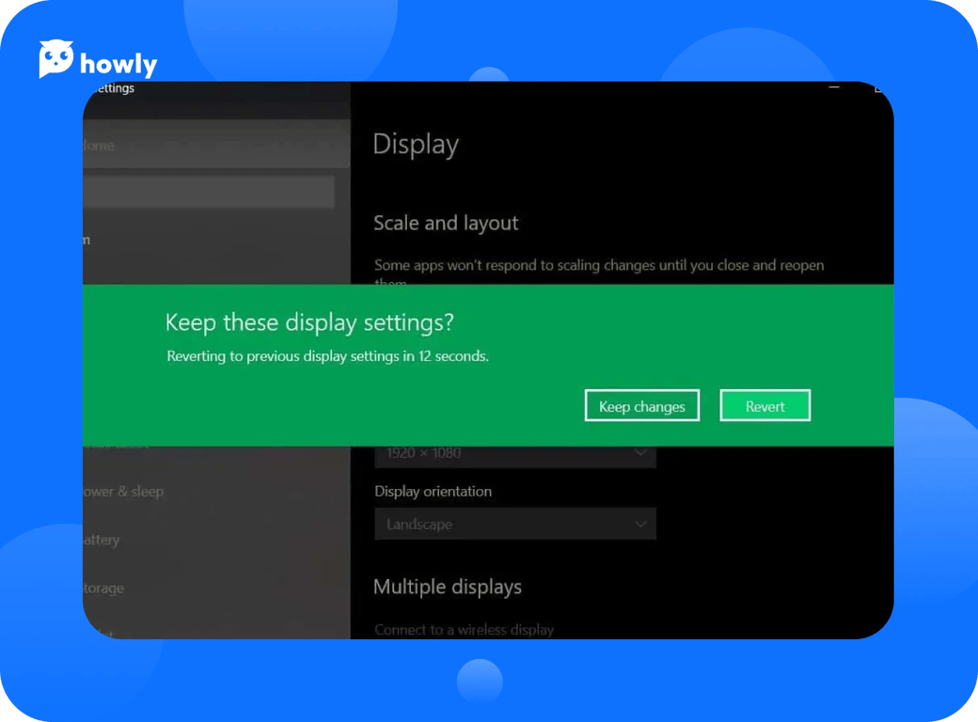
Task: Open the Battery section in the sidebar
Action: point(102,541)
